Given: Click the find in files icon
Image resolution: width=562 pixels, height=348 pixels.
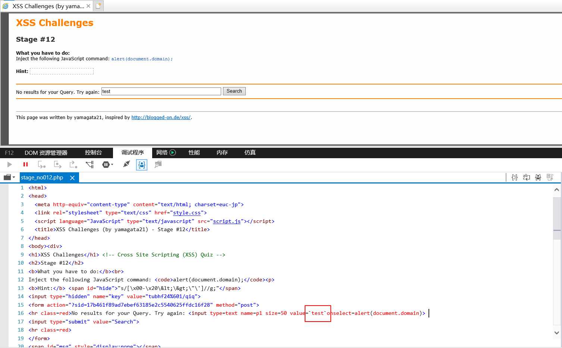Looking at the screenshot, I should (x=158, y=165).
